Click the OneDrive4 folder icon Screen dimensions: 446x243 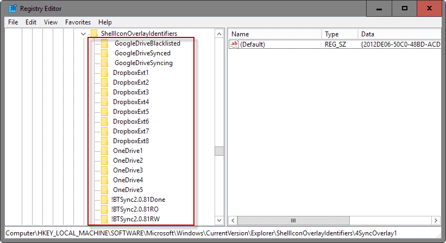click(x=104, y=180)
